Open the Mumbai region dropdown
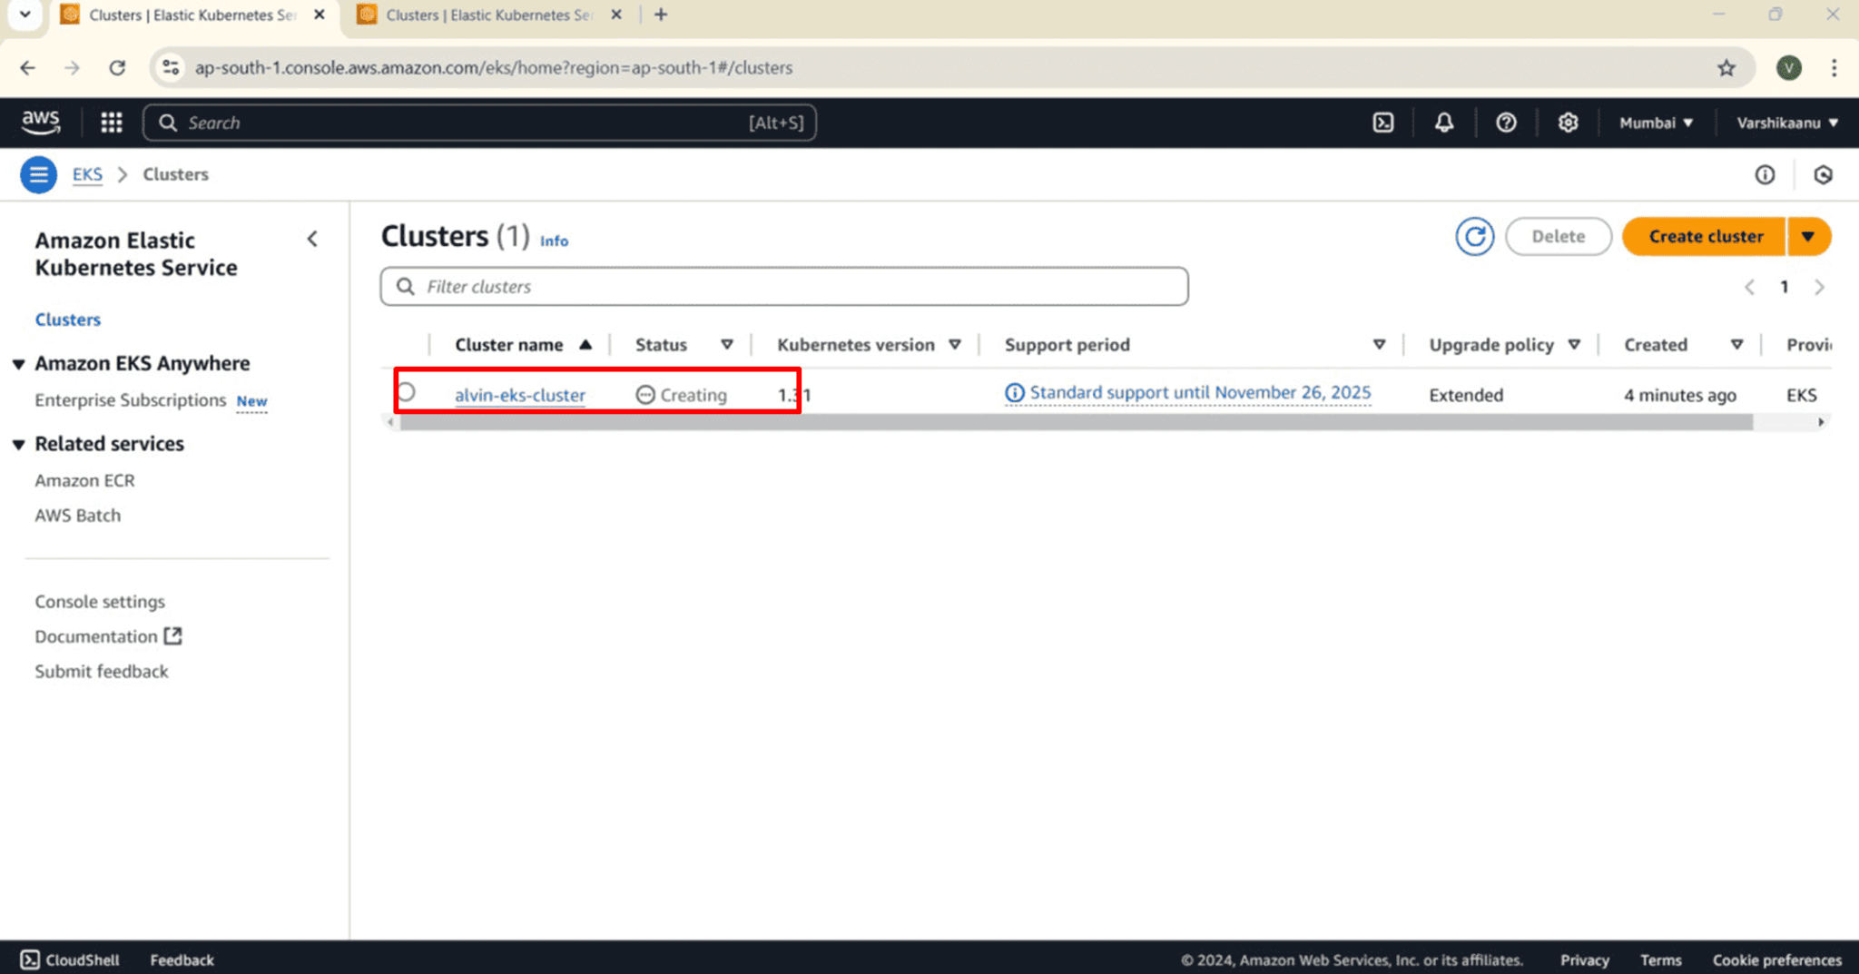The height and width of the screenshot is (974, 1859). [1655, 123]
